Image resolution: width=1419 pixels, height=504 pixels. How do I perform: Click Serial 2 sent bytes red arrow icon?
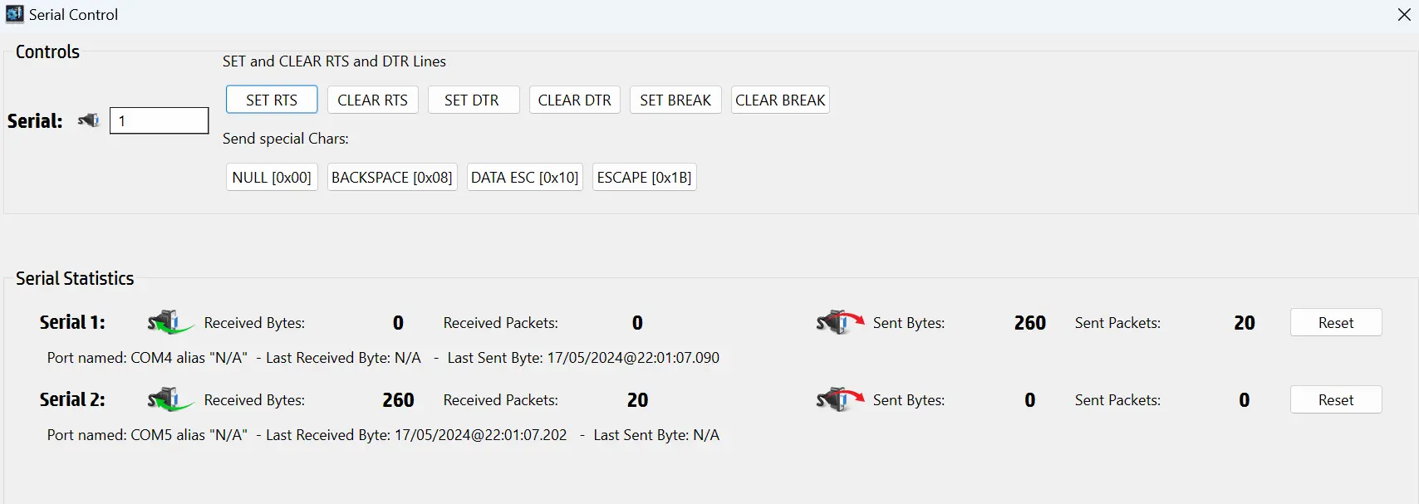(840, 399)
